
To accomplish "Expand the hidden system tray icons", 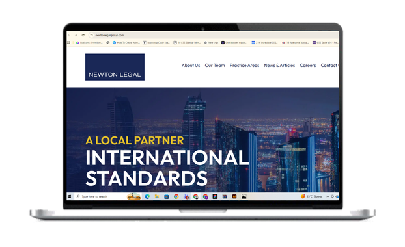I will (328, 196).
